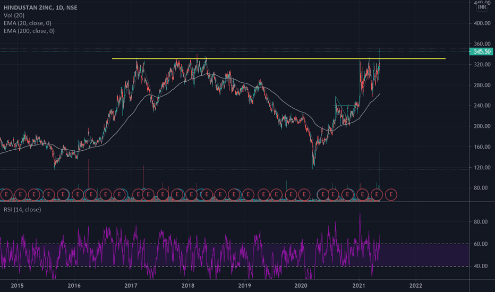495x292 pixels.
Task: Click the 360.00 price axis label
Action: pyautogui.click(x=482, y=44)
